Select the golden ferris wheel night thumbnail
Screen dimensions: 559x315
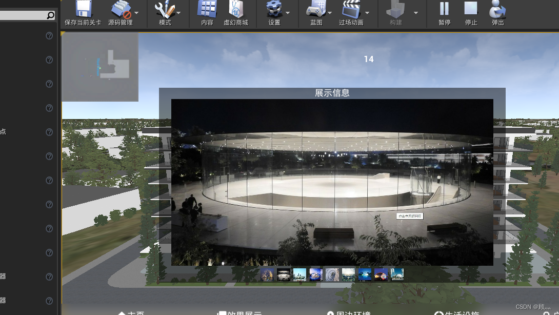pyautogui.click(x=267, y=274)
